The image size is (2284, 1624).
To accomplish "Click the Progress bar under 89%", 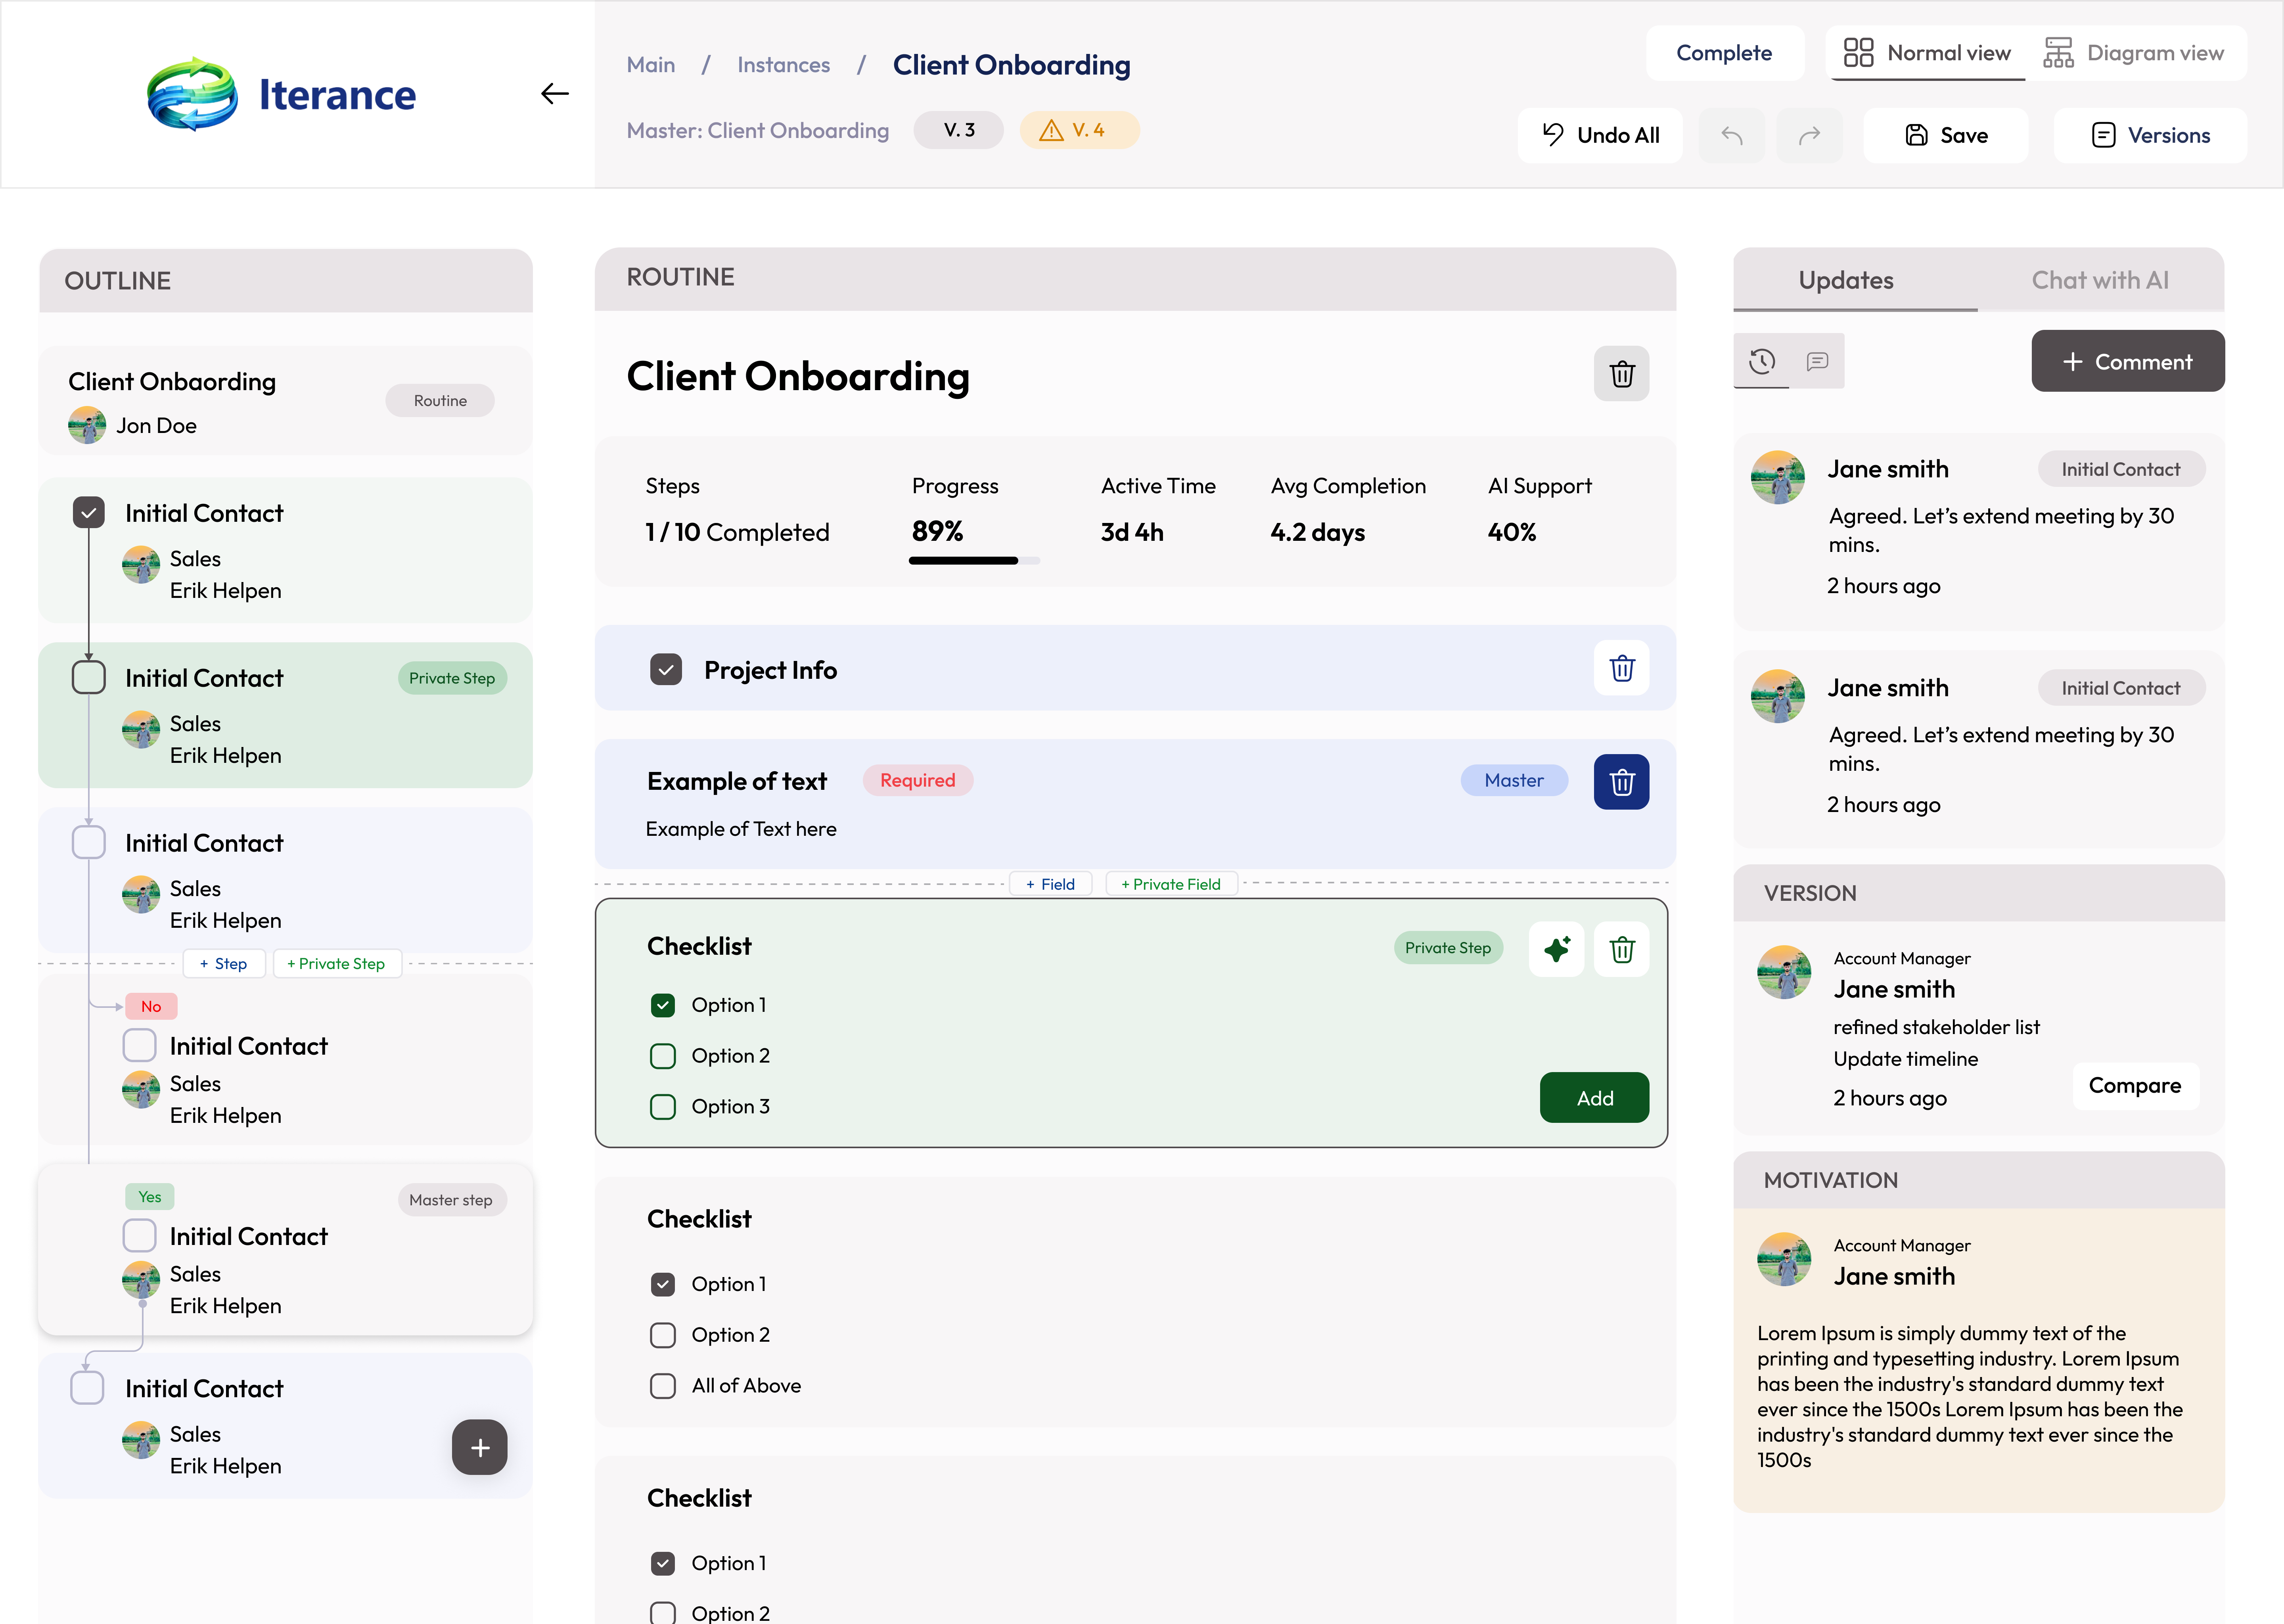I will pos(974,561).
